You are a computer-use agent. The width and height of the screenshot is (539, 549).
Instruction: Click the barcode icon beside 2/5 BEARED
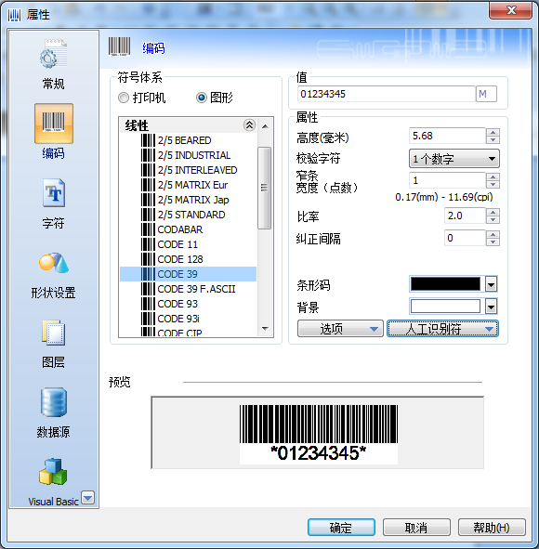point(148,140)
